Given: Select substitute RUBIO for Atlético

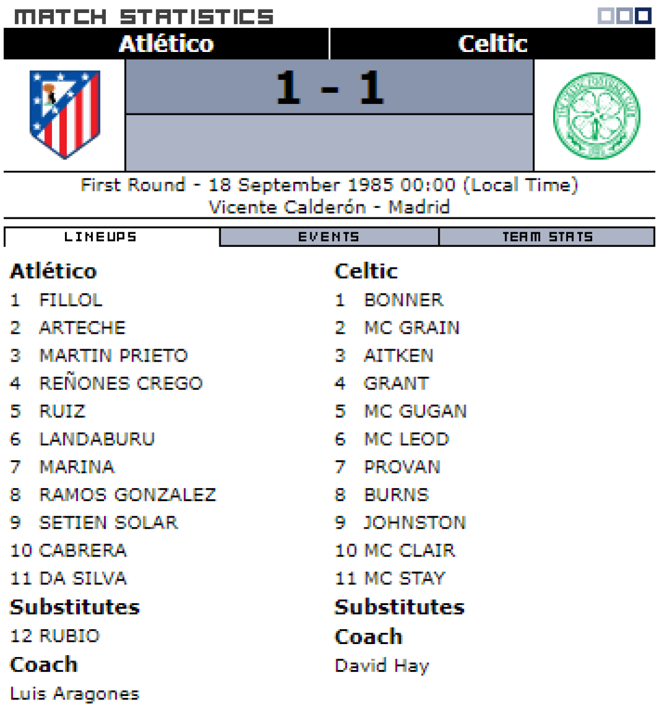Looking at the screenshot, I should 69,636.
